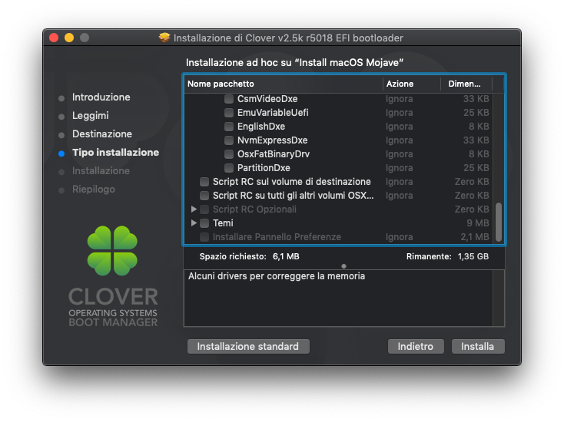Expand the Script RC Opzionali group
This screenshot has width=564, height=422.
(194, 209)
